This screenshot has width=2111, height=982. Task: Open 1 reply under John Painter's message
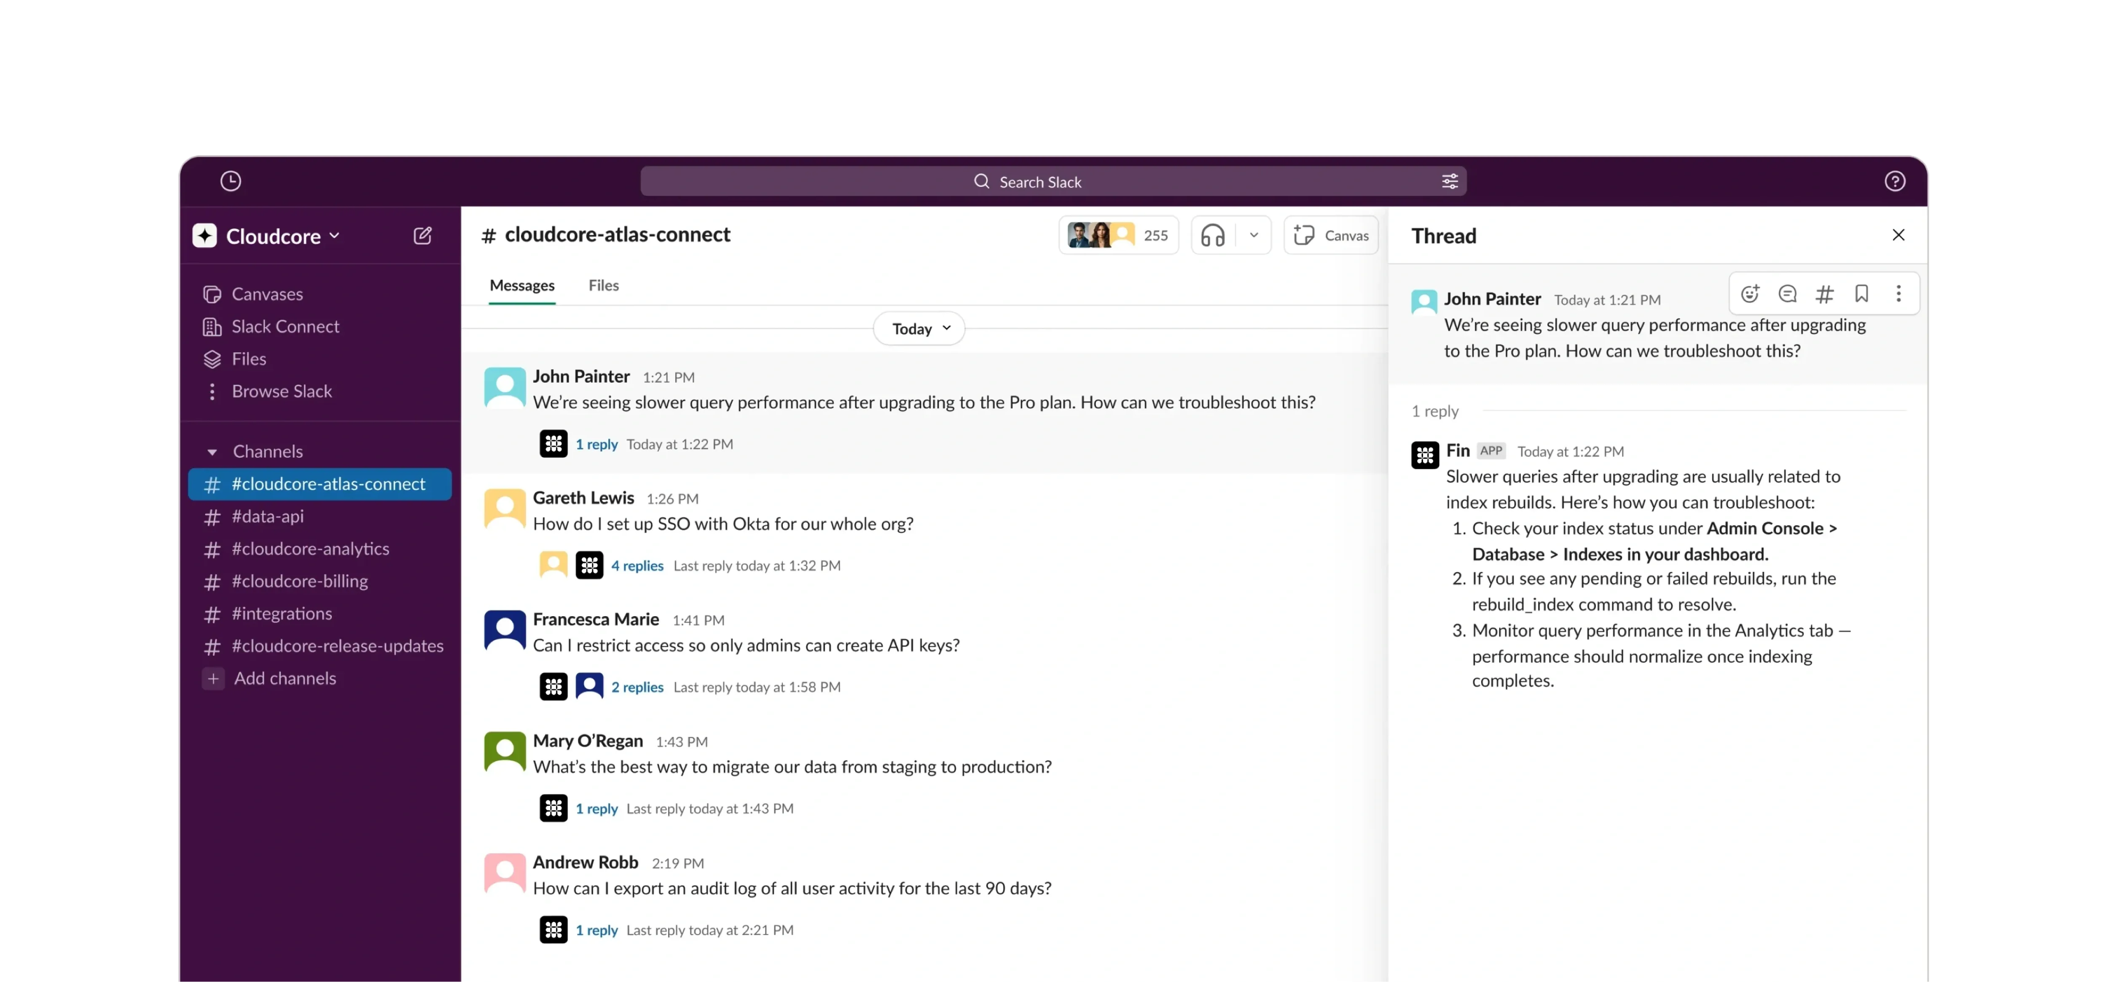pos(596,444)
